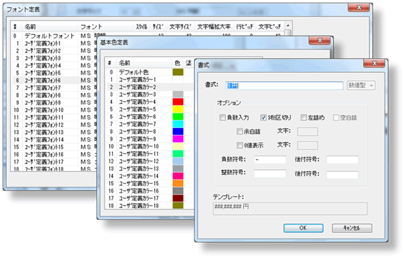Enable the 余白詰 option

coord(240,131)
